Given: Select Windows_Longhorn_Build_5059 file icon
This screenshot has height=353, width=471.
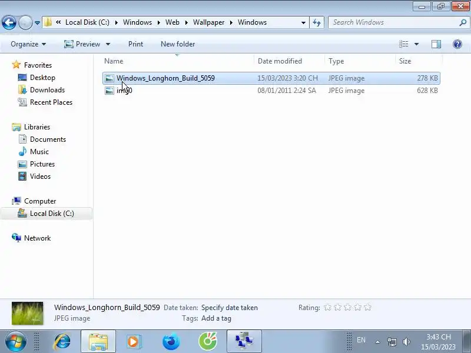Looking at the screenshot, I should point(110,78).
